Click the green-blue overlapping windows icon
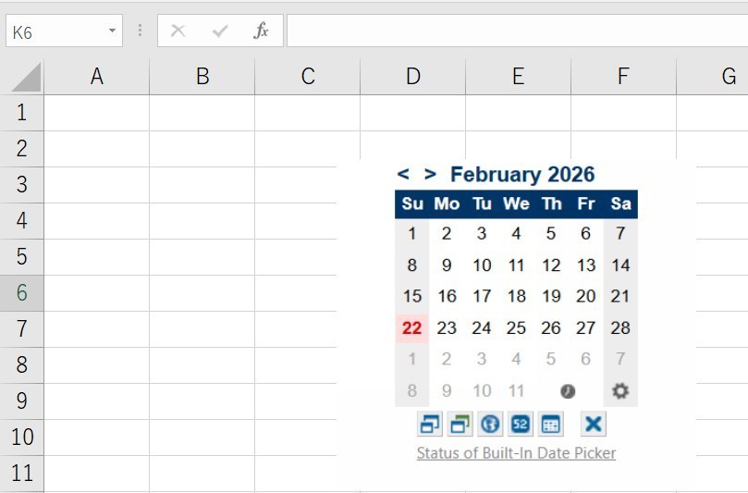Screen dimensions: 748x493 [460, 425]
